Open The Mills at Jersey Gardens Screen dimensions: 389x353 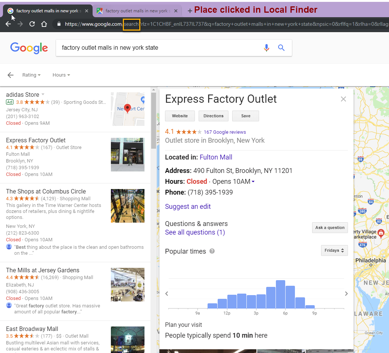point(43,270)
